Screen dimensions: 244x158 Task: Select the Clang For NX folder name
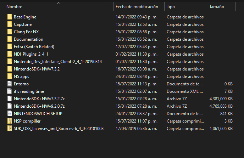[26, 32]
